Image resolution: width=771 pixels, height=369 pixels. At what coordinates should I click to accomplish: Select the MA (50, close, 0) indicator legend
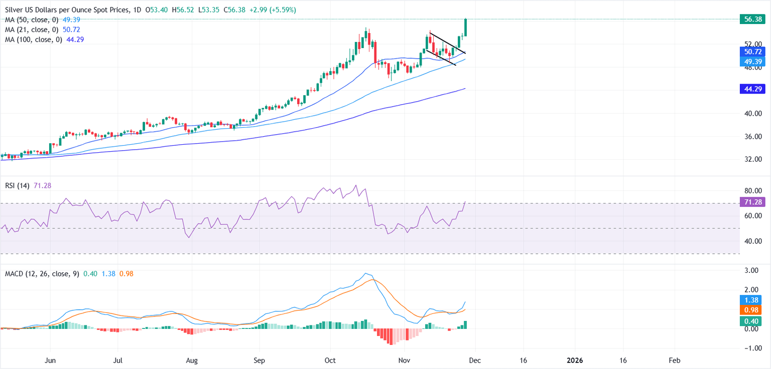click(30, 20)
